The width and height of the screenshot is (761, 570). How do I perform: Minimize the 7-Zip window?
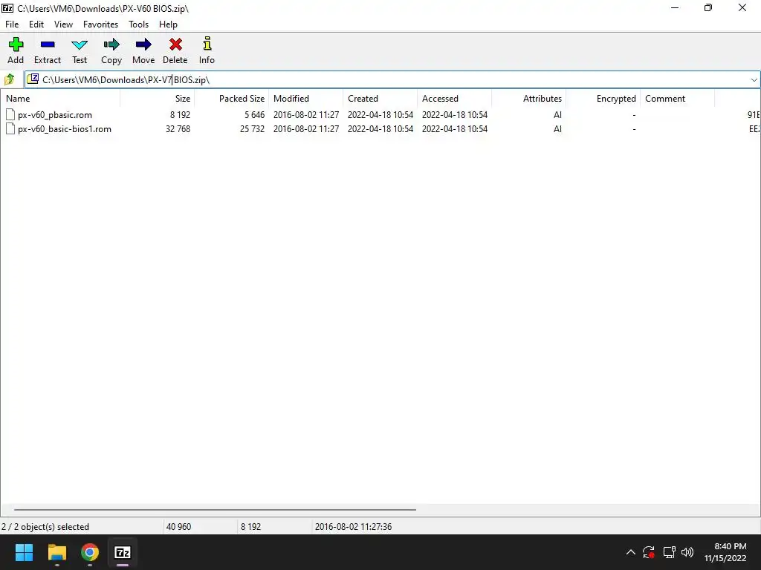(x=675, y=7)
